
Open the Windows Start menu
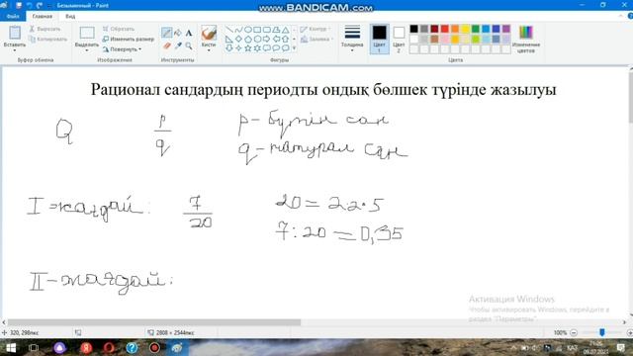11,347
